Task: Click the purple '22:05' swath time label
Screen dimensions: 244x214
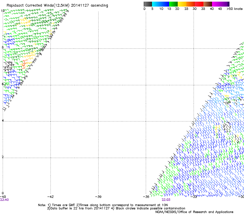Action: pyautogui.click(x=166, y=200)
